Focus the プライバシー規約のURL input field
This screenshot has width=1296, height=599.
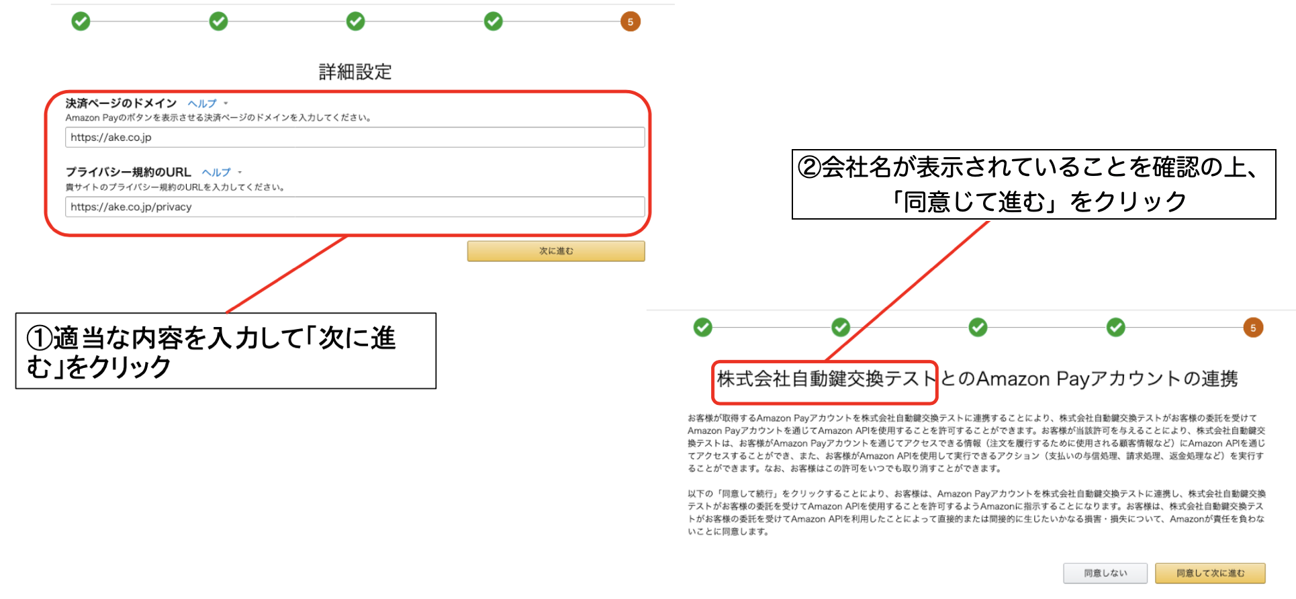355,207
